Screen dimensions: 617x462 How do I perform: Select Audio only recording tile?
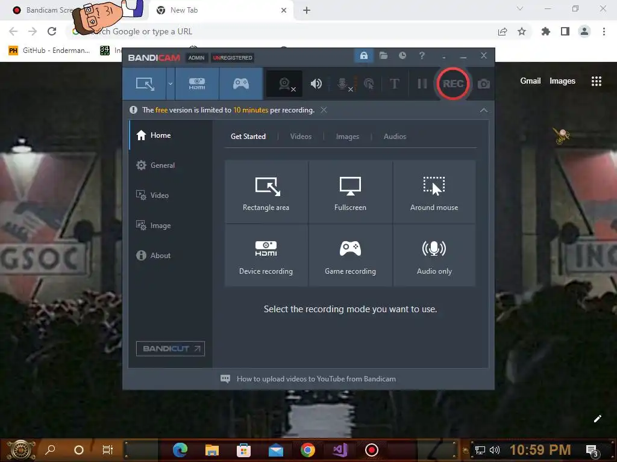[x=434, y=255]
